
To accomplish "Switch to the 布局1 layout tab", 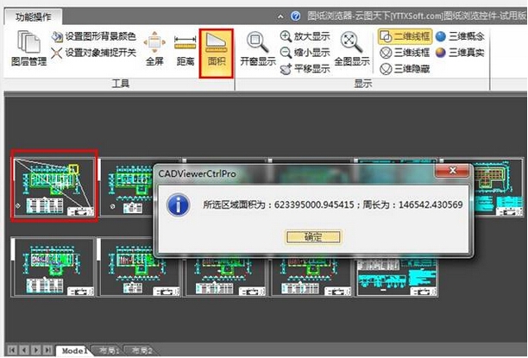I will coord(107,350).
